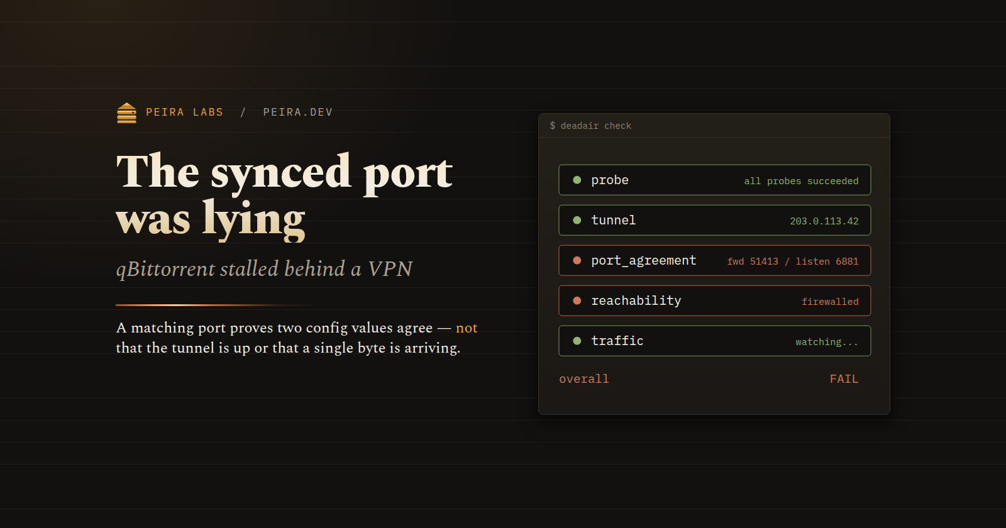Click the red status dot beside reachability
The width and height of the screenshot is (1006, 528).
(577, 301)
